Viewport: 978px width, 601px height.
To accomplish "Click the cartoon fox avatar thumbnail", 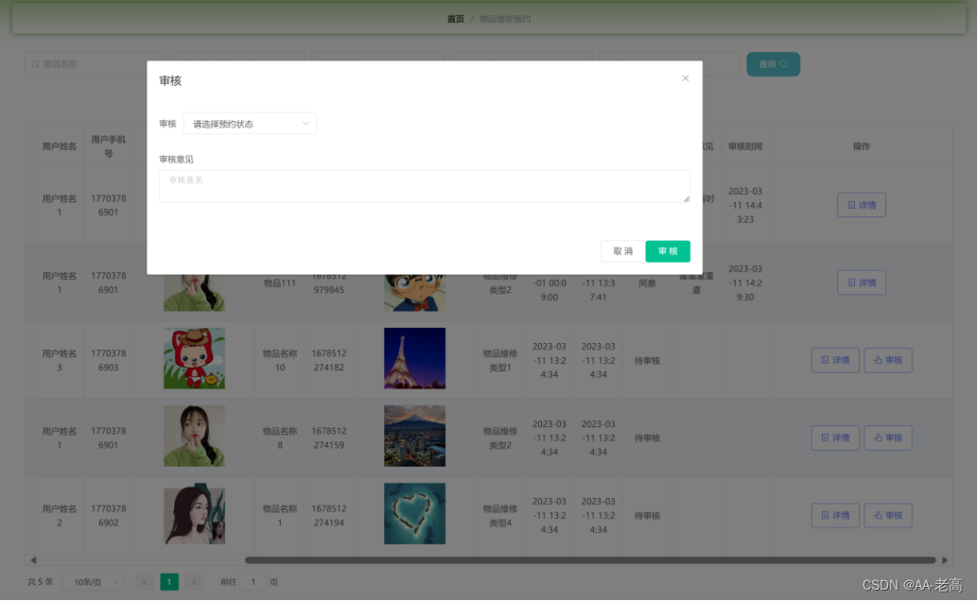I will 194,358.
